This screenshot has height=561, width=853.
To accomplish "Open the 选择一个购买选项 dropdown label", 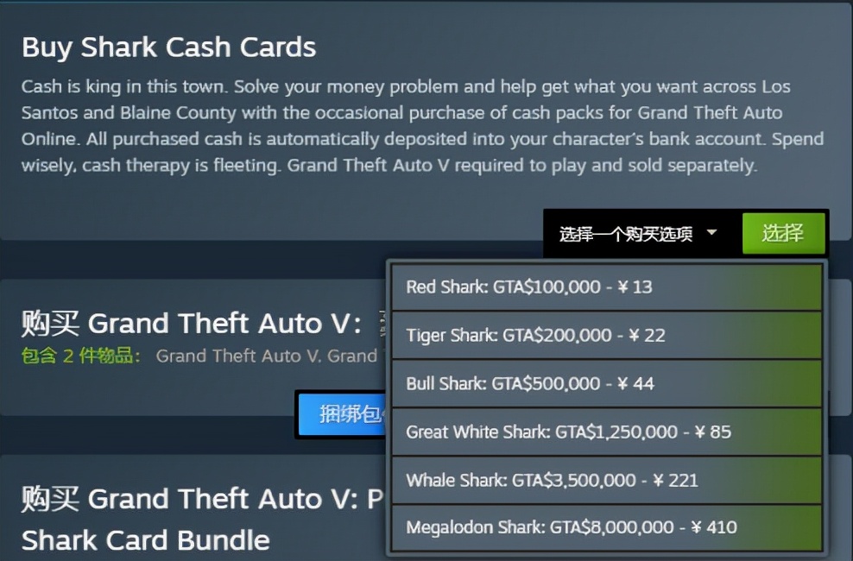I will 626,234.
